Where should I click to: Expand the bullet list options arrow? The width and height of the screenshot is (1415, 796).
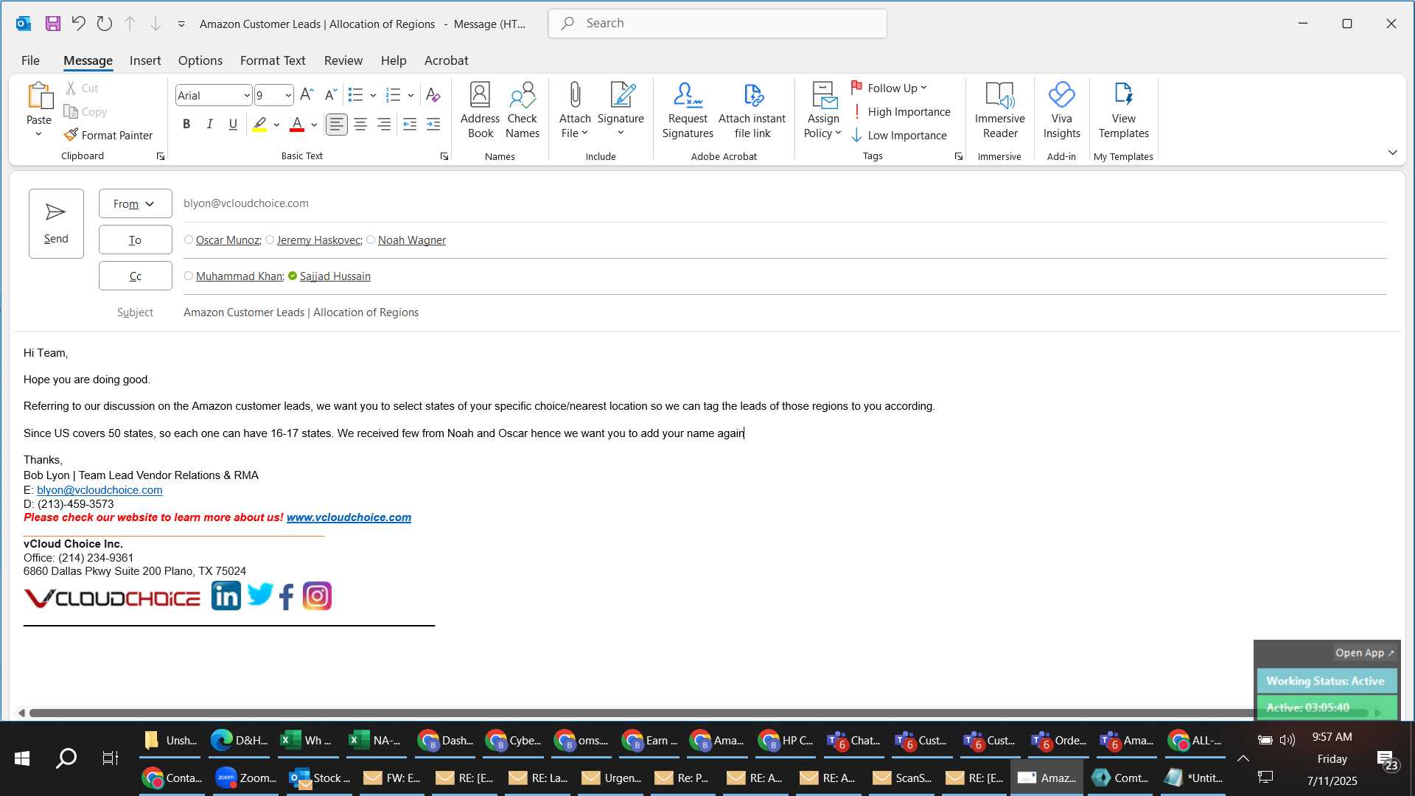tap(373, 95)
